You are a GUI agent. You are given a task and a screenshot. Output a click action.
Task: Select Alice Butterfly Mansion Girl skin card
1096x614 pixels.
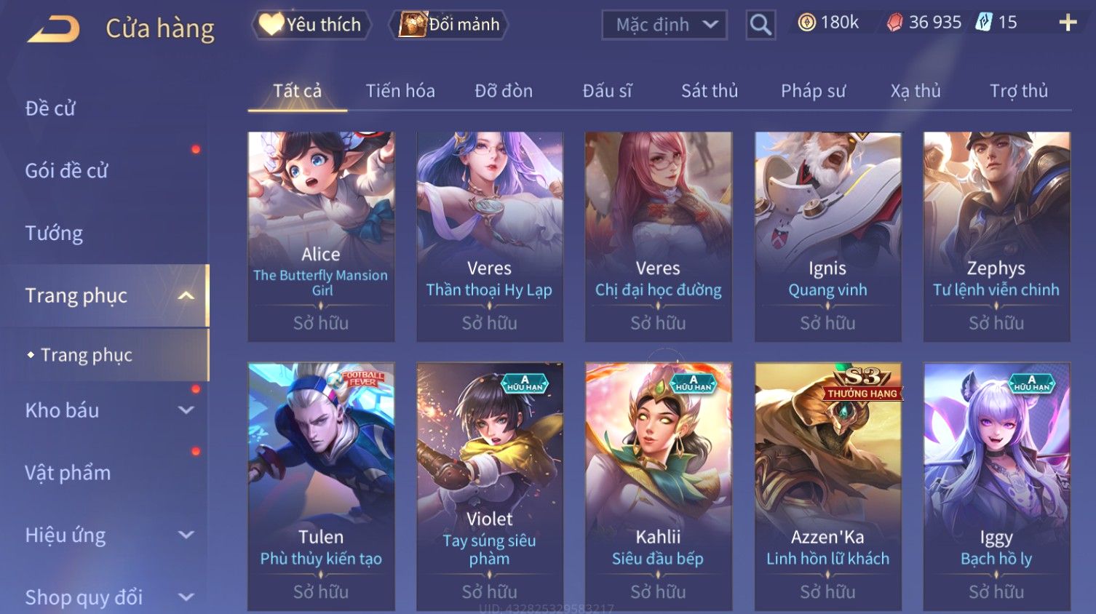[321, 236]
